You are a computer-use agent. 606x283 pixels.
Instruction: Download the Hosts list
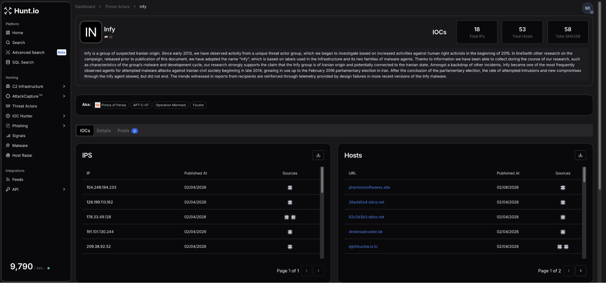[x=580, y=155]
